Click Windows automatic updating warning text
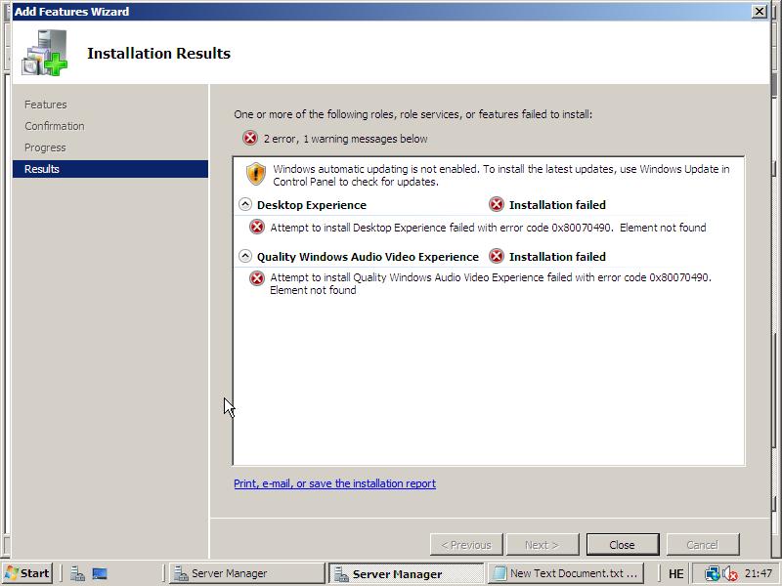782x586 pixels. point(500,176)
